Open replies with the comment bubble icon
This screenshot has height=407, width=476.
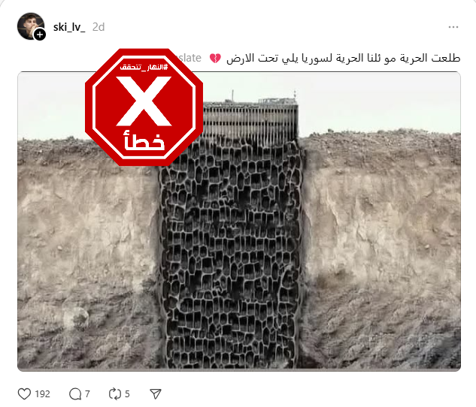point(75,393)
